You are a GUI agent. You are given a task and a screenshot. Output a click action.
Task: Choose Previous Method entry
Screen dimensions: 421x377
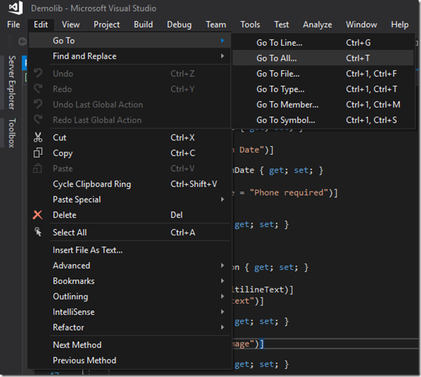130,360
